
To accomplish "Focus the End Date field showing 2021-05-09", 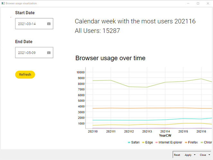I will (34, 52).
